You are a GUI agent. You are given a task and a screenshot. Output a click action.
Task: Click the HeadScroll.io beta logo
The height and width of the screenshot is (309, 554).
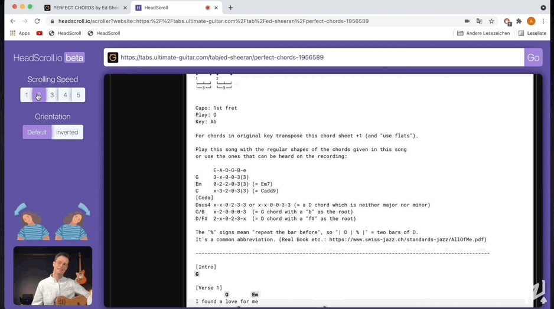click(49, 58)
